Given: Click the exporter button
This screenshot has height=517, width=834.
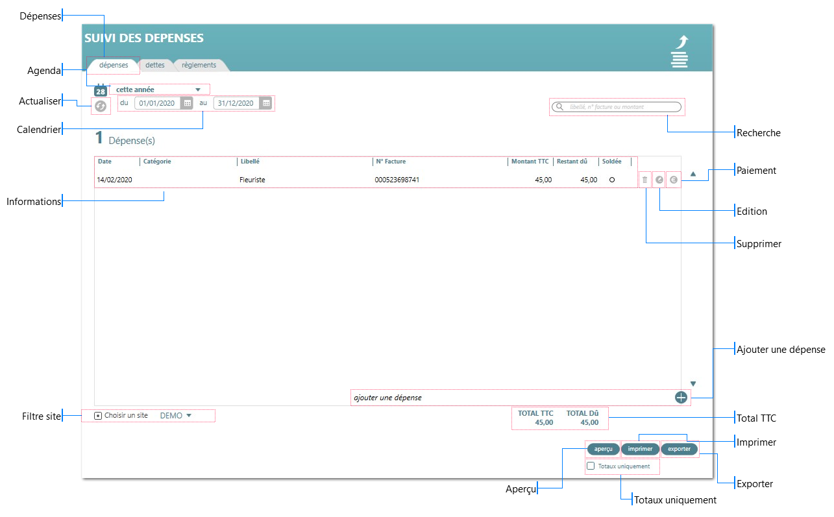Looking at the screenshot, I should coord(680,449).
